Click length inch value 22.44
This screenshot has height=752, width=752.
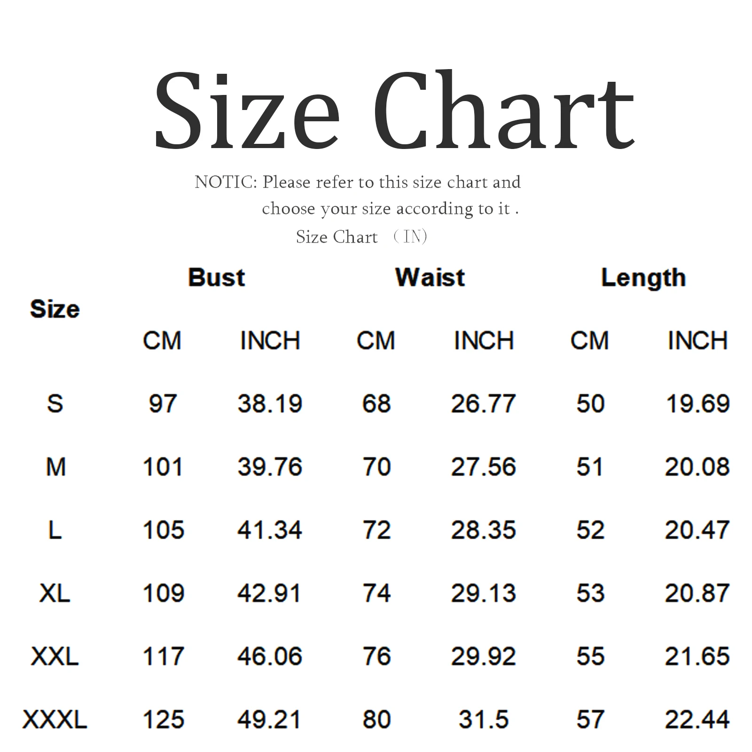(x=697, y=720)
